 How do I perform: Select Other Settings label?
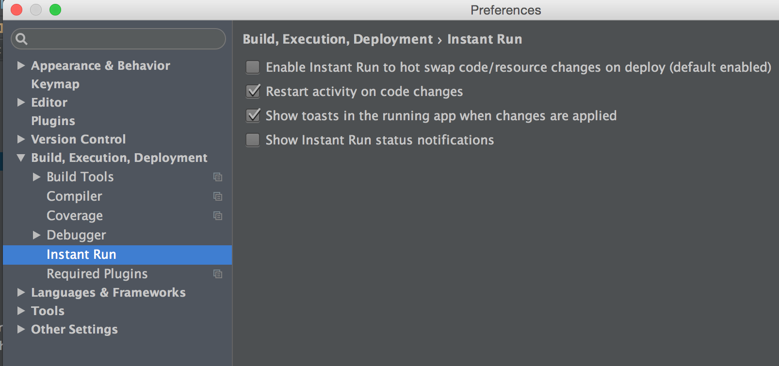(x=74, y=329)
